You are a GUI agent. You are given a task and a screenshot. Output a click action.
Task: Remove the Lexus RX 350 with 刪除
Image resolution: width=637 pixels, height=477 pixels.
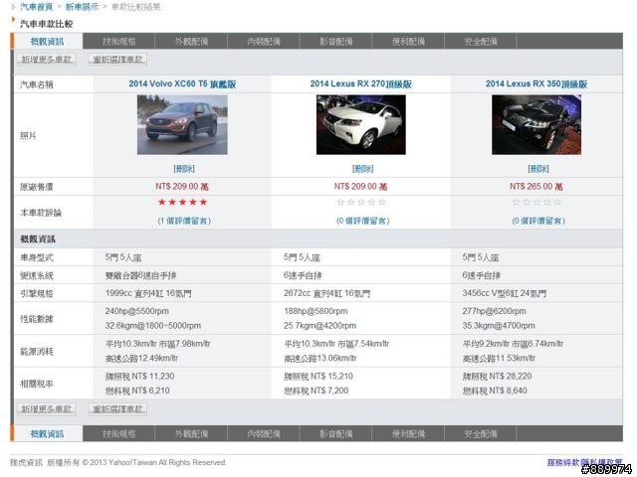click(x=538, y=168)
